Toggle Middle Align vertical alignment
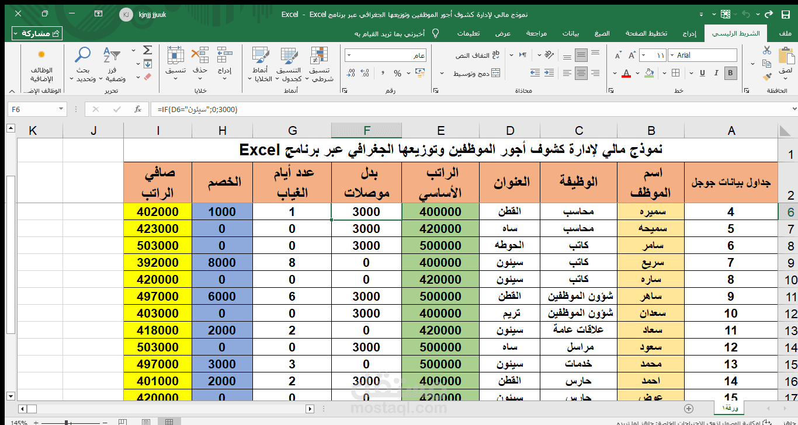Image resolution: width=798 pixels, height=425 pixels. 581,55
